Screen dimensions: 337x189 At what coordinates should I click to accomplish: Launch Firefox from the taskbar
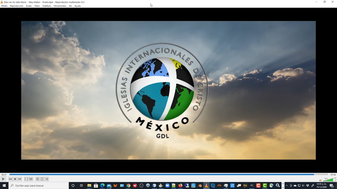click(180, 186)
